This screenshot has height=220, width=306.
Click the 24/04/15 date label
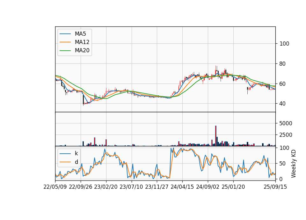pyautogui.click(x=182, y=187)
